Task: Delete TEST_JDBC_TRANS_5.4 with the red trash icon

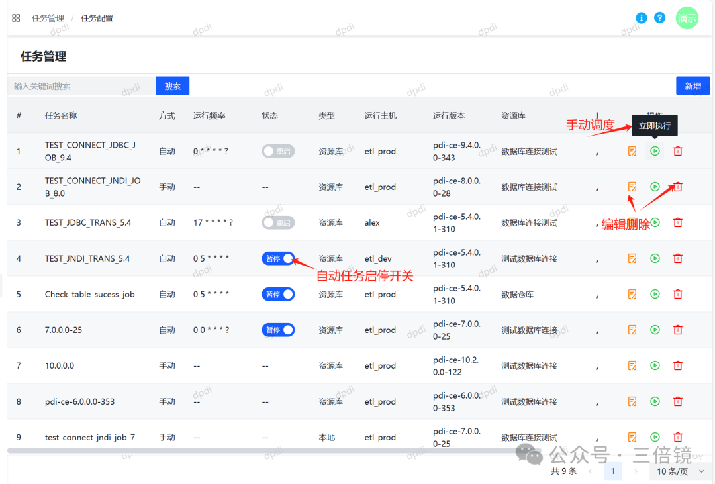Action: click(677, 222)
